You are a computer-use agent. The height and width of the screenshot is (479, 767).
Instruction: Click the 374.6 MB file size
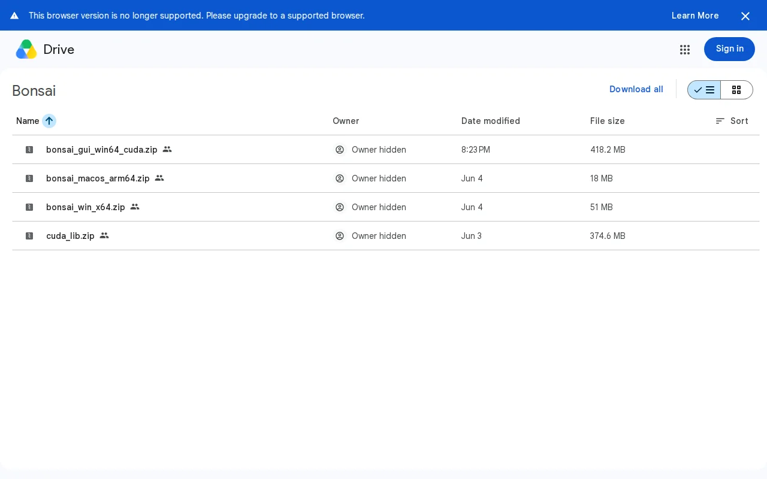[x=608, y=236]
